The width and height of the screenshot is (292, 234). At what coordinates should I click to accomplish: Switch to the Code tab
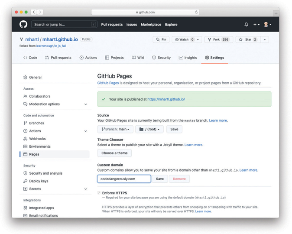pos(30,58)
